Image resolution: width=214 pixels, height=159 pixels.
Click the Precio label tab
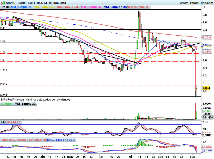pos(5,7)
